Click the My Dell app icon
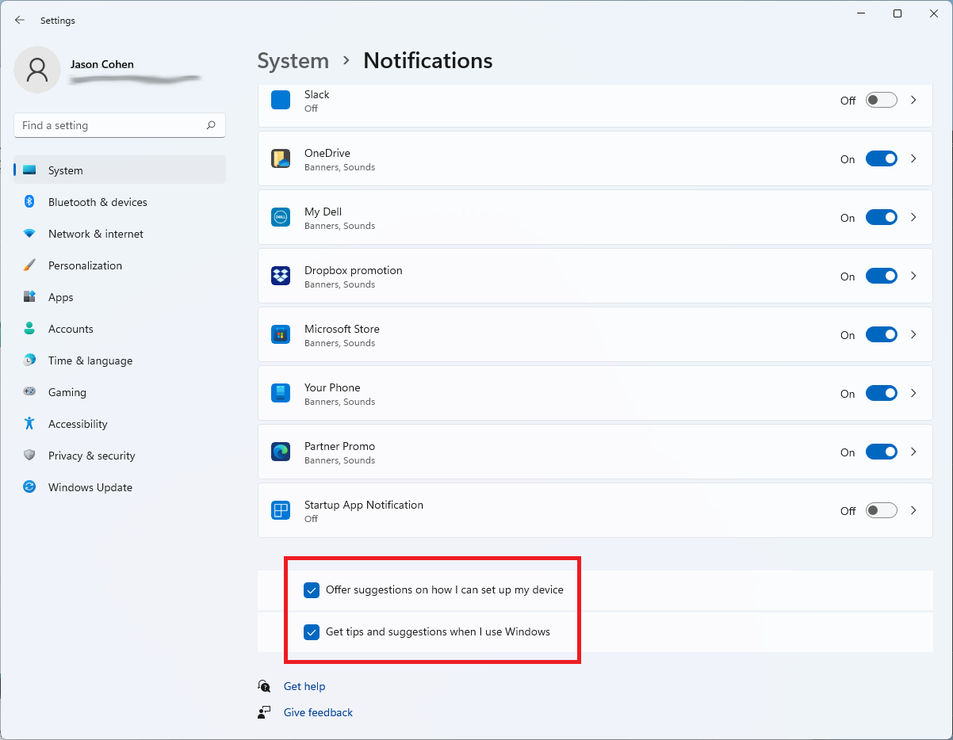 pyautogui.click(x=281, y=217)
